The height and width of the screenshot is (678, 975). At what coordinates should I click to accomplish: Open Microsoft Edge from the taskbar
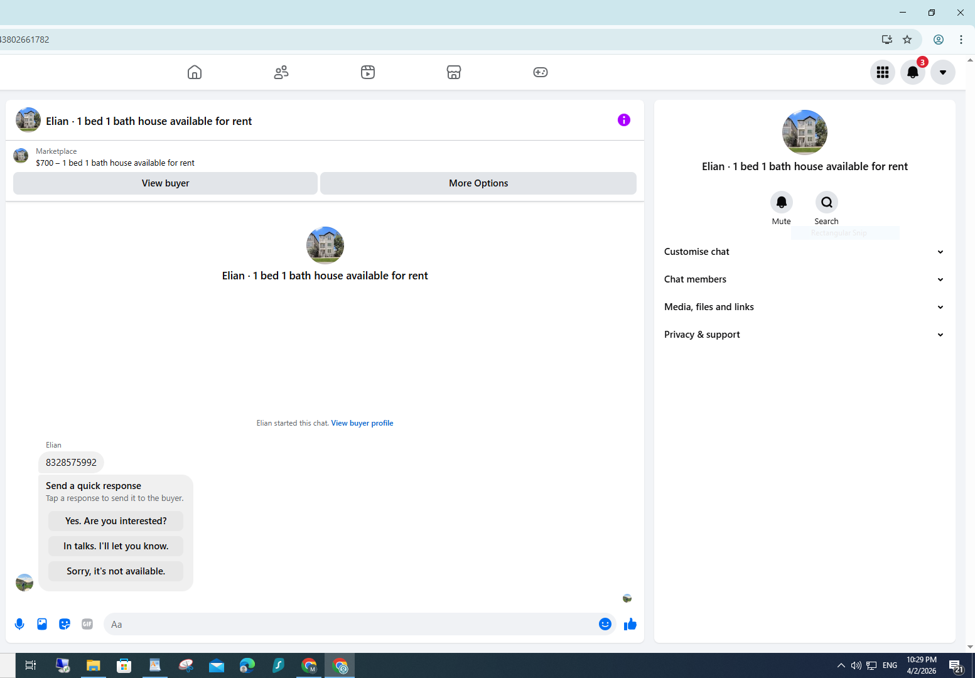247,665
